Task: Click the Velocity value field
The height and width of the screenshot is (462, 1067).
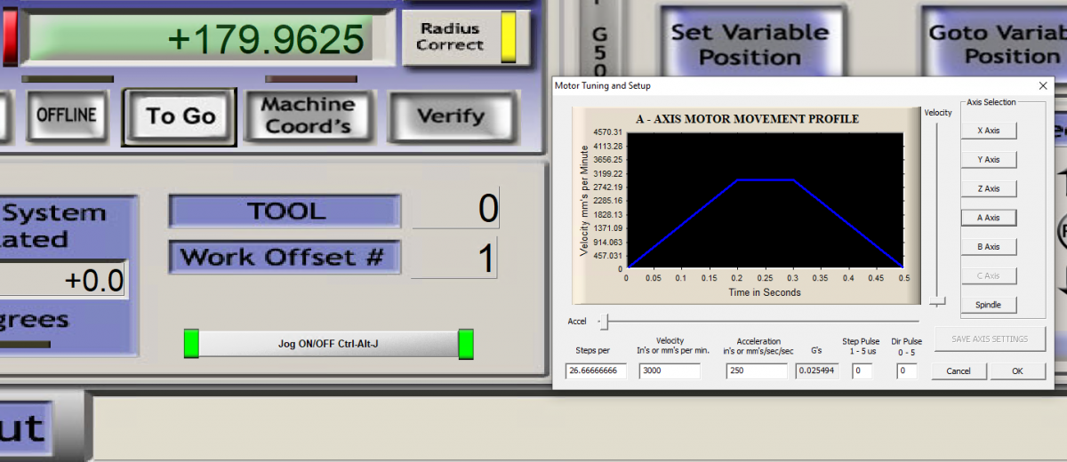Action: coord(669,371)
